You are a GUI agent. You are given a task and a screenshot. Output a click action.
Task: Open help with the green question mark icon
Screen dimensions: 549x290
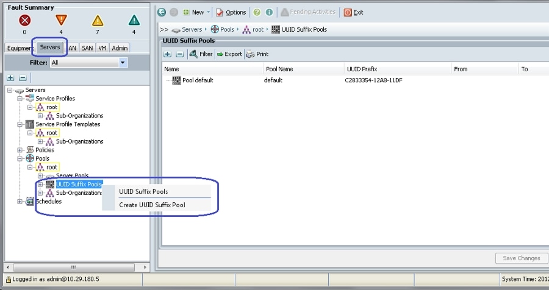[x=257, y=12]
